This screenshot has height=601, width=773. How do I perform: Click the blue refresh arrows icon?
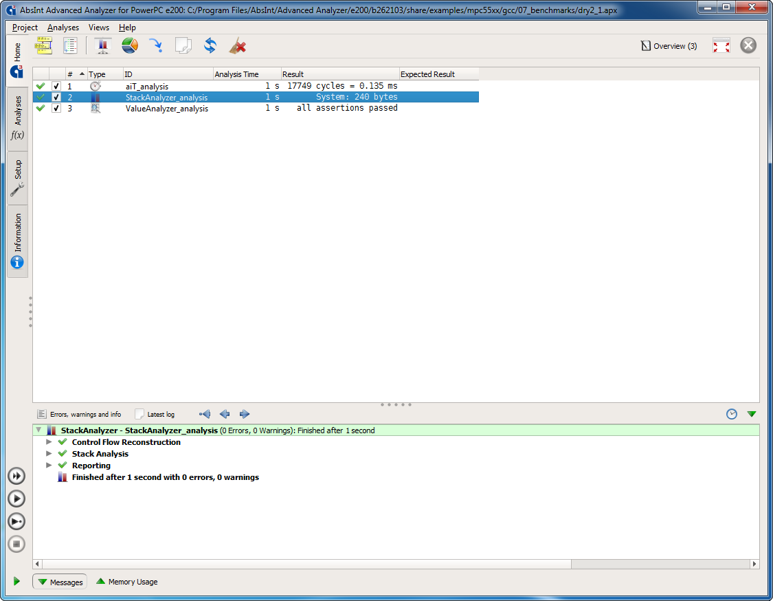210,45
